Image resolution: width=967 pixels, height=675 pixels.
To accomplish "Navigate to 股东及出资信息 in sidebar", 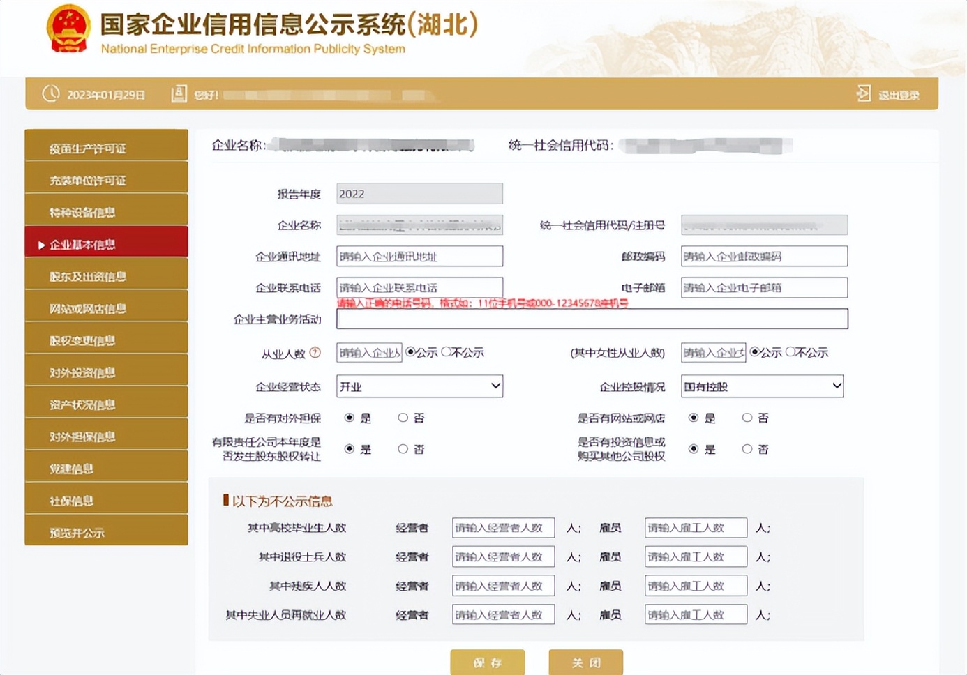I will point(106,276).
